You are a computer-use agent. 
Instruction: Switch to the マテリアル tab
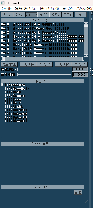click(x=55, y=15)
